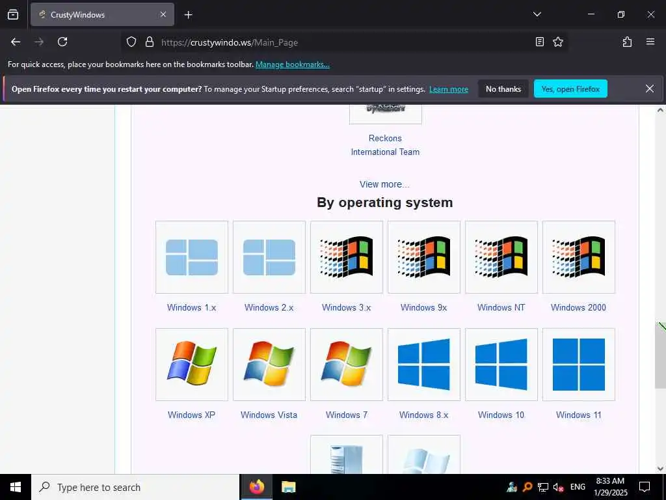
Task: Select the Windows 2000 logo image
Action: [578, 257]
